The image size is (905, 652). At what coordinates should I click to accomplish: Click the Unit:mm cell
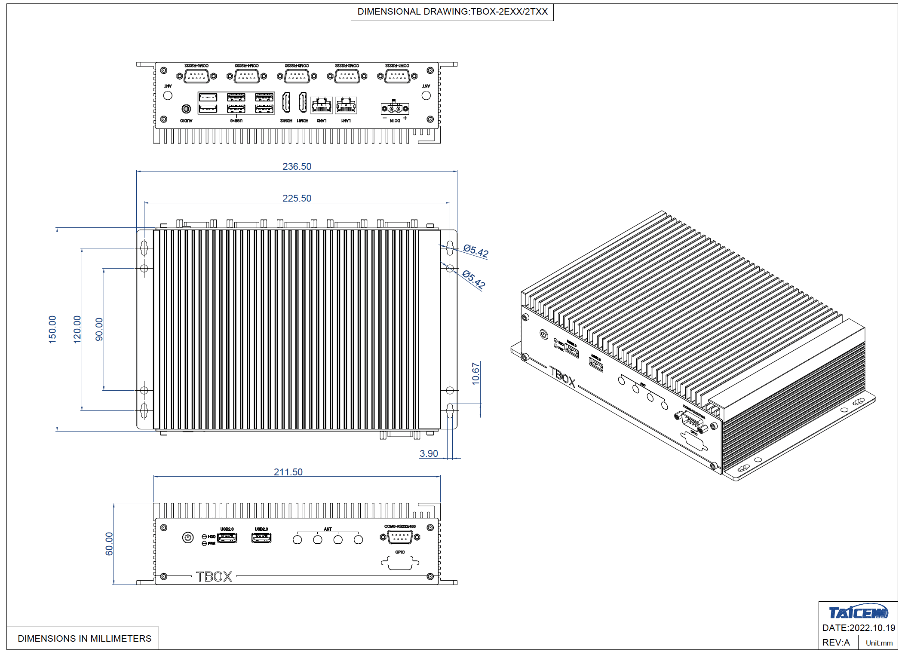tap(878, 643)
